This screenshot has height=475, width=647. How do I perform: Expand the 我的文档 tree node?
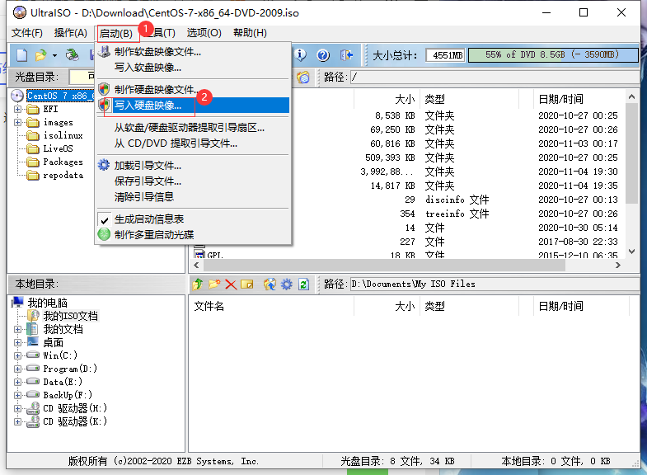click(18, 329)
